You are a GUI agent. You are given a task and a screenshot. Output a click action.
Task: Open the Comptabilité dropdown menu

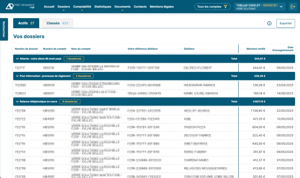tap(82, 7)
